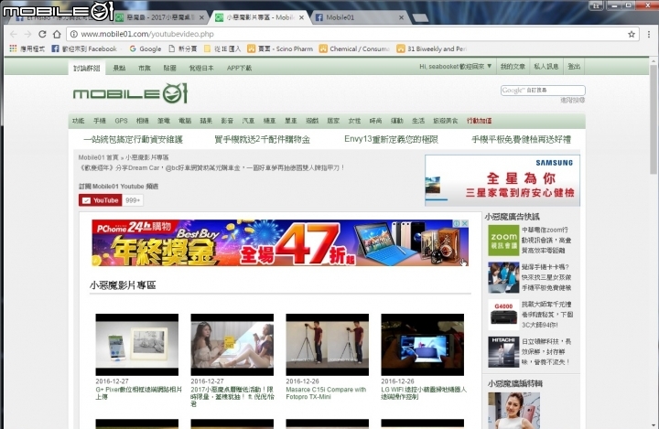Close the active Mobile01 video tab

(x=301, y=17)
